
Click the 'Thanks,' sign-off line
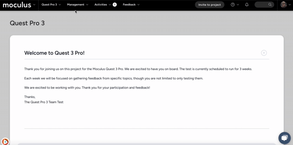[30, 97]
